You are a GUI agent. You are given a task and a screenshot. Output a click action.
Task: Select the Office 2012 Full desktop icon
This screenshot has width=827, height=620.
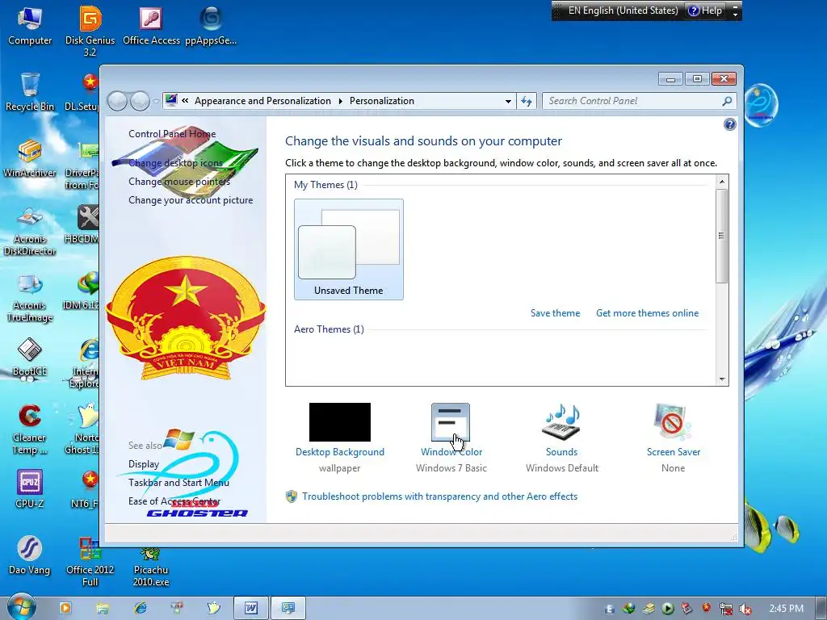pos(90,561)
